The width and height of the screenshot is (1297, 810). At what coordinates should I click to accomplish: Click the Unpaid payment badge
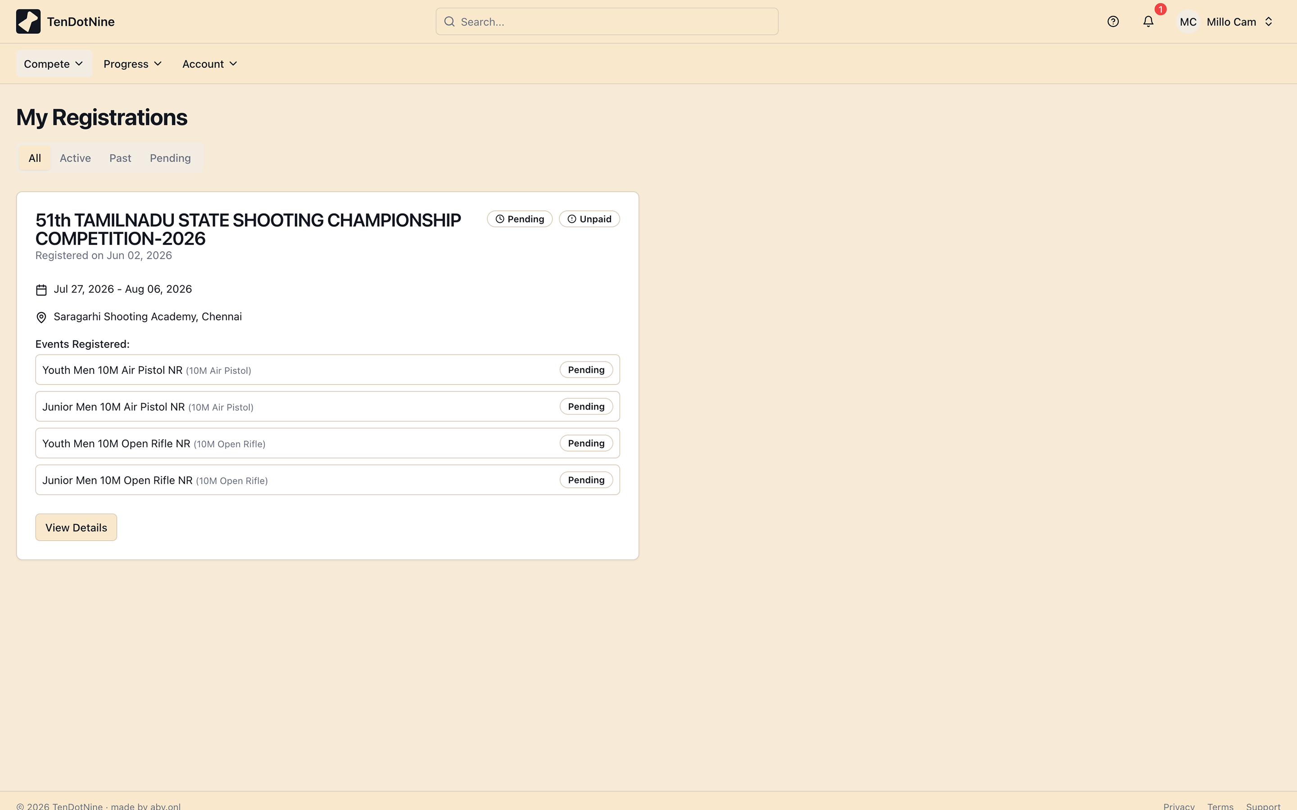tap(589, 219)
